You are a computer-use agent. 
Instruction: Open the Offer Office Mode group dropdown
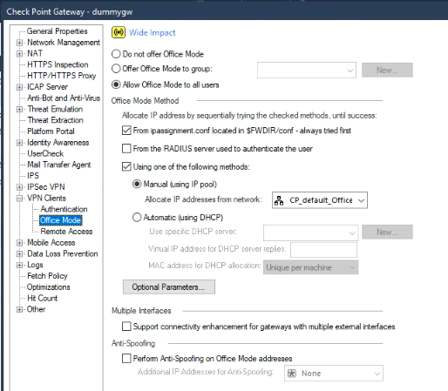click(x=307, y=70)
